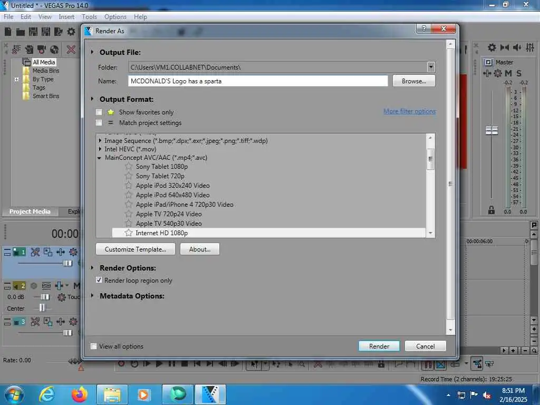Image resolution: width=540 pixels, height=405 pixels.
Task: Click track 1 motion icon
Action: click(35, 252)
